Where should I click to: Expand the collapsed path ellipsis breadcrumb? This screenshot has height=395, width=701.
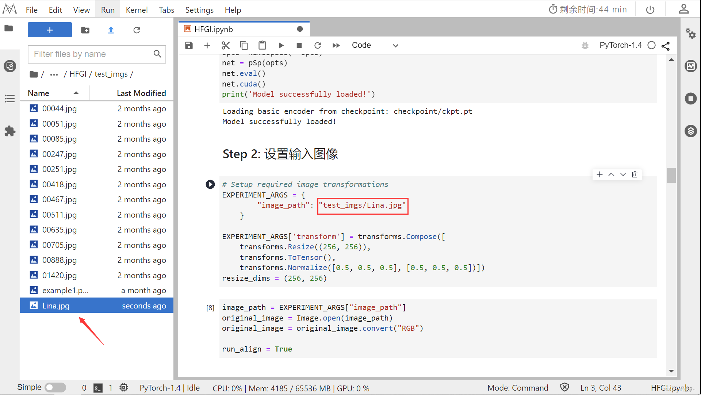tap(54, 74)
